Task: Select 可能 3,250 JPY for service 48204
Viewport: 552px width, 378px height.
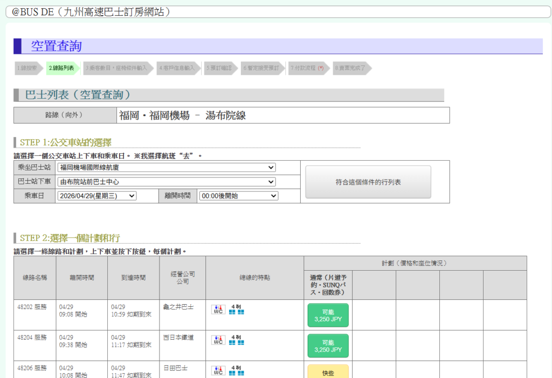Action: coord(328,346)
